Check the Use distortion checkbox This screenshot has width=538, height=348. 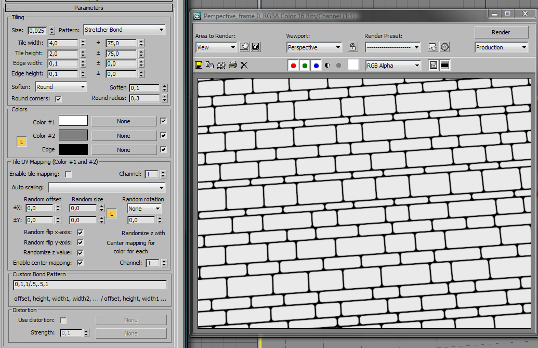coord(63,320)
